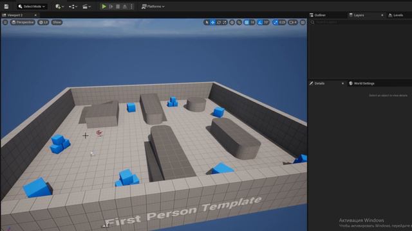Select the blue cube stack near left wall

60,144
